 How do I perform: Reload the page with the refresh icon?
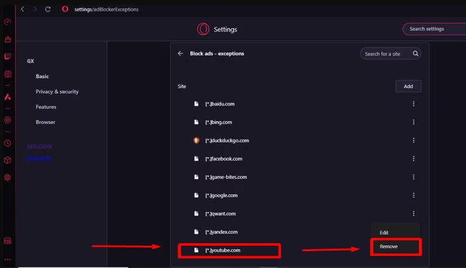[48, 9]
